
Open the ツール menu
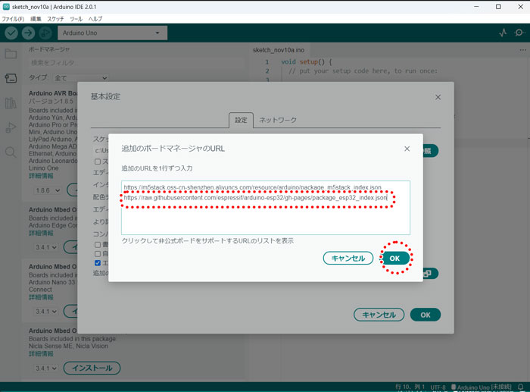point(76,19)
